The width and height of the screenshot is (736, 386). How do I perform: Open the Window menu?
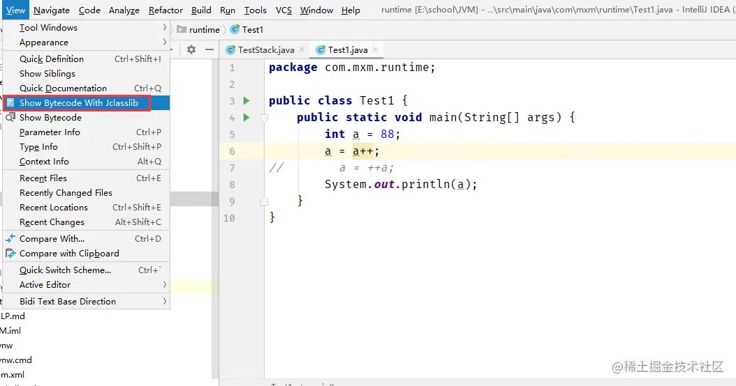(316, 10)
